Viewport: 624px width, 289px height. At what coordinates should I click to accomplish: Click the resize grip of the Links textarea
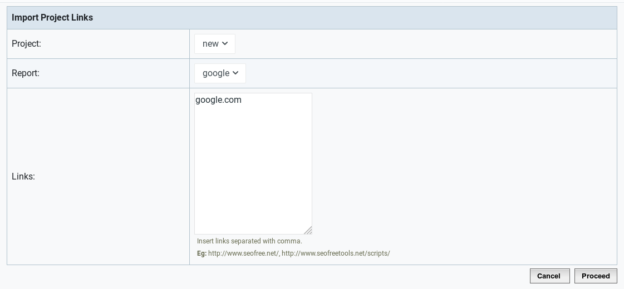point(308,230)
